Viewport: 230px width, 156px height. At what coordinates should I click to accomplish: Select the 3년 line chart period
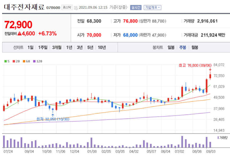coord(80,47)
